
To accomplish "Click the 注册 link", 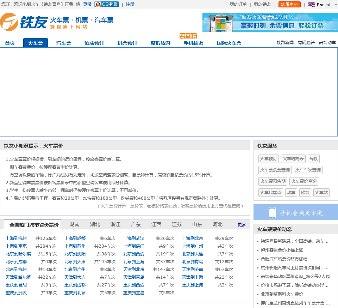I will (130, 4).
